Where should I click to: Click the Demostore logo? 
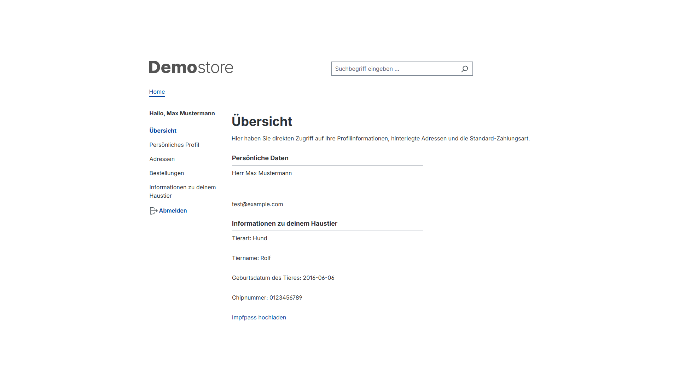191,67
